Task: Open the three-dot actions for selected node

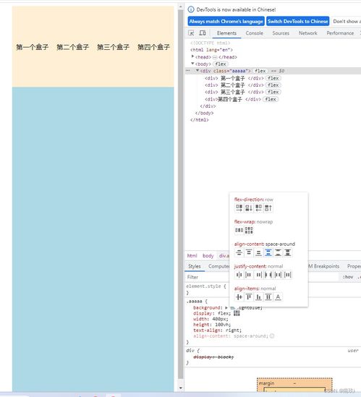Action: (187, 71)
